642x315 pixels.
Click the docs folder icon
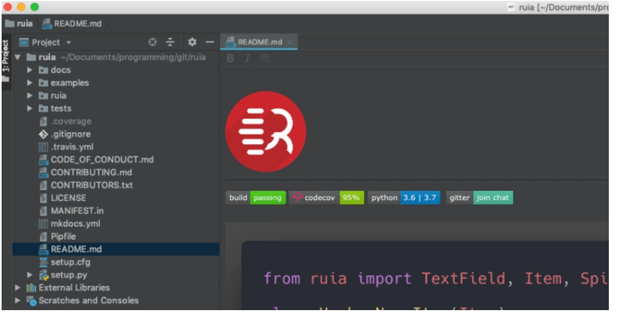[x=44, y=70]
